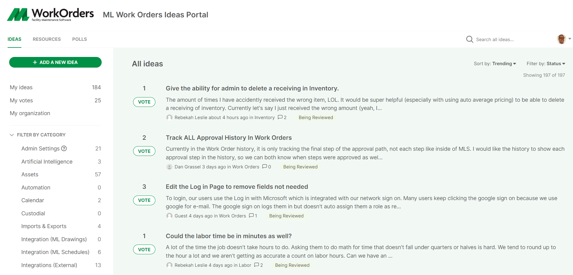The width and height of the screenshot is (573, 275).
Task: Click the help icon next to Admin Settings
Action: 64,148
